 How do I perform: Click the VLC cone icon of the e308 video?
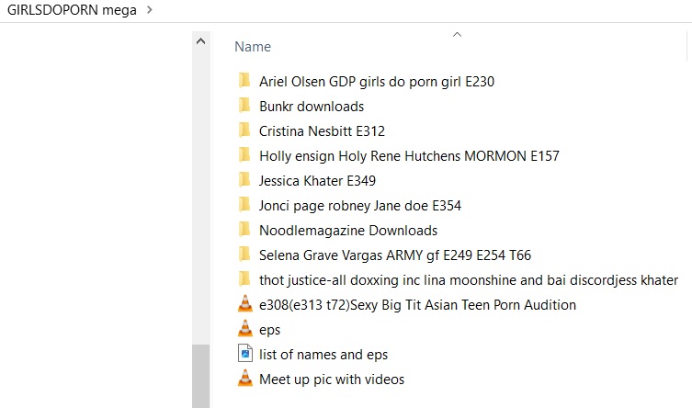point(245,304)
